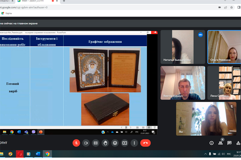The image size is (241, 160).
Task: Expand hidden system tray icons chevron
Action: coord(205,154)
